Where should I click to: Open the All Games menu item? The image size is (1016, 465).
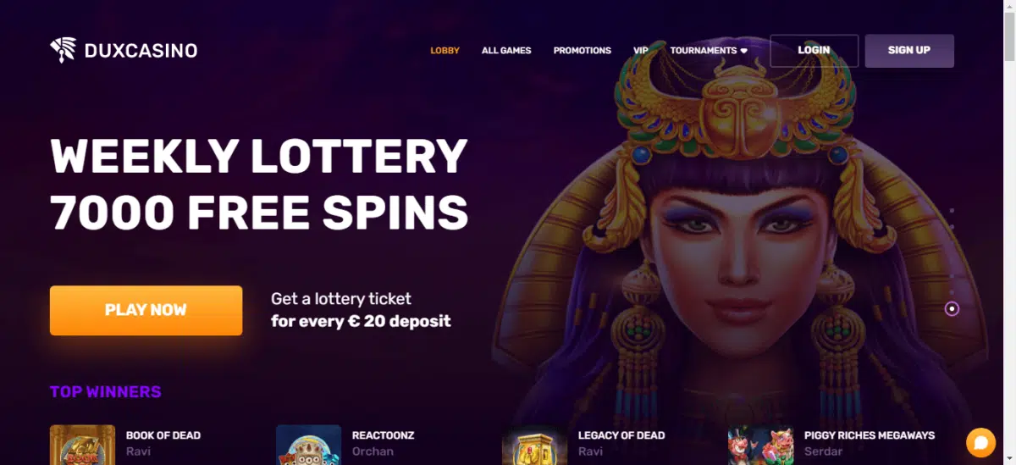click(x=506, y=51)
